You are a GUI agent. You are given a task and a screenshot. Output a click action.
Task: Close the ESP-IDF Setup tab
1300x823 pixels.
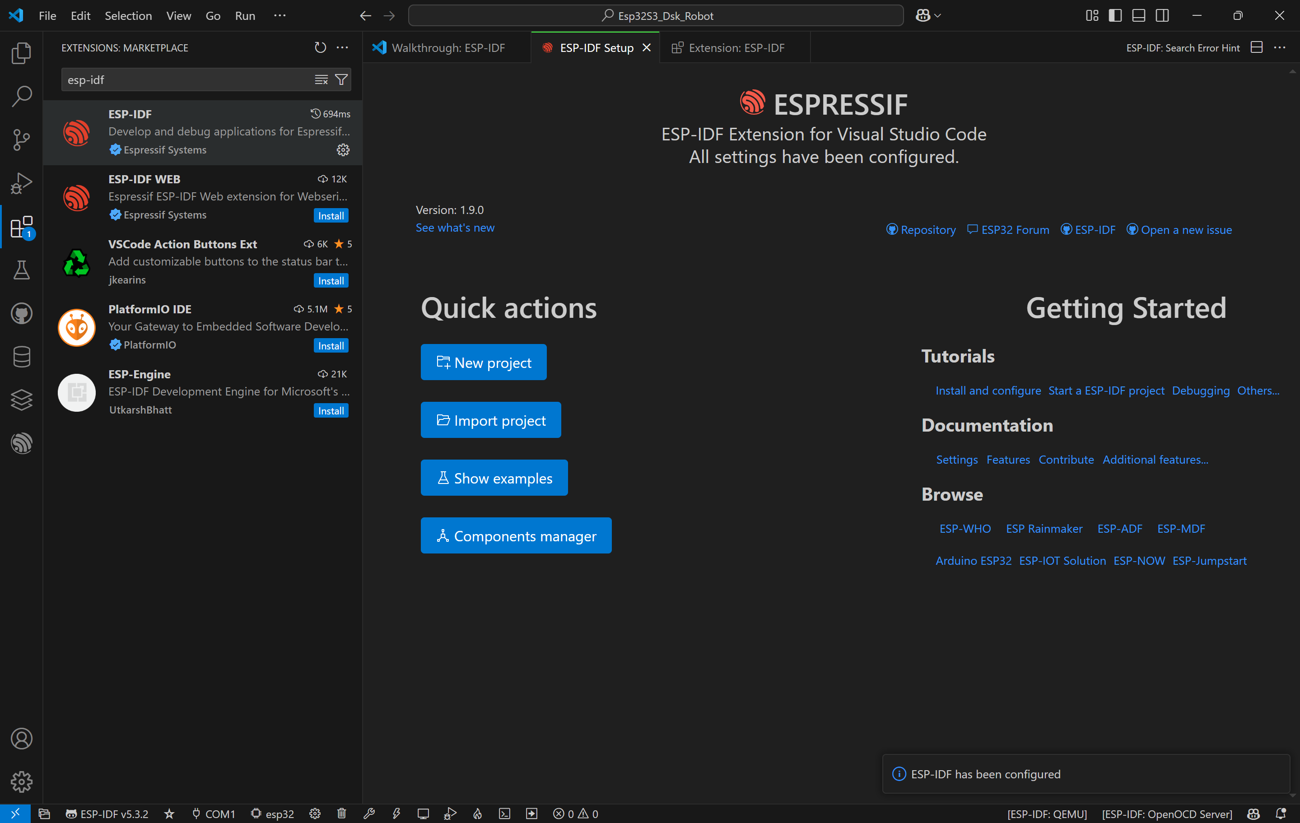pos(647,47)
